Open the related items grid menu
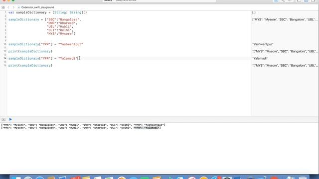The width and height of the screenshot is (319, 179). pyautogui.click(x=3, y=7)
